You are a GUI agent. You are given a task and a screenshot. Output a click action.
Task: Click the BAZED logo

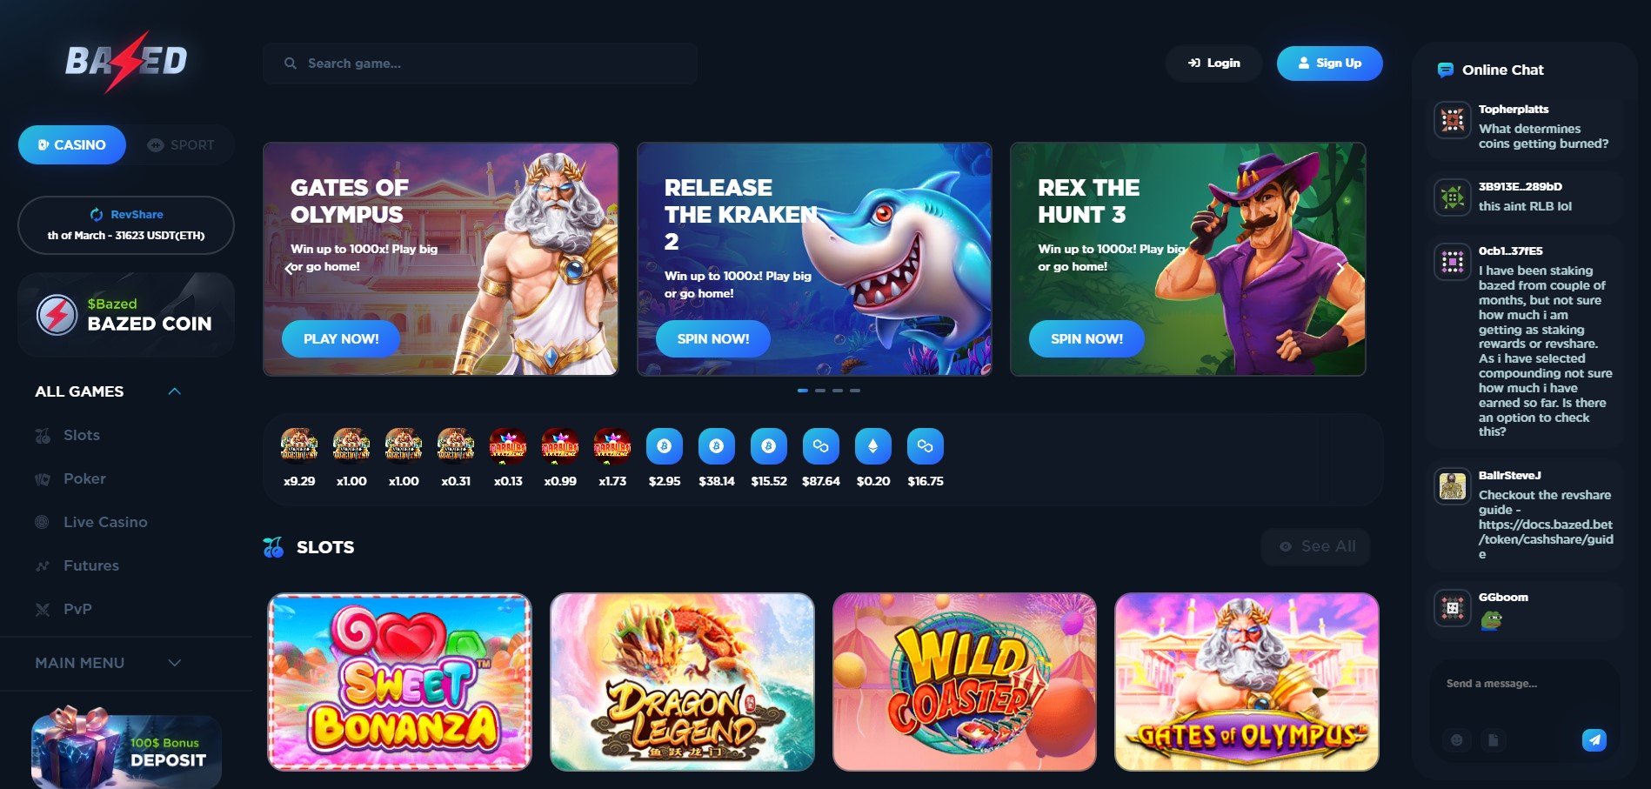click(126, 61)
